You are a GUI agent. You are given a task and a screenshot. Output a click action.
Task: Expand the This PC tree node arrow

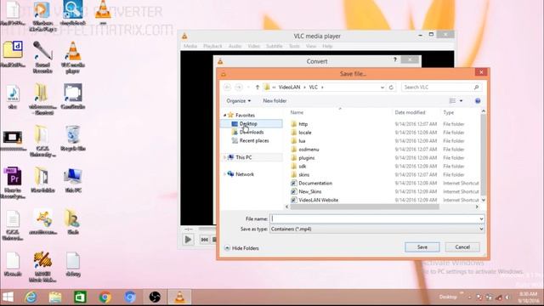pos(224,157)
